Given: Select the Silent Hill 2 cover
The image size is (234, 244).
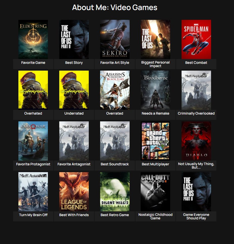Looking at the screenshot, I should [x=115, y=191].
